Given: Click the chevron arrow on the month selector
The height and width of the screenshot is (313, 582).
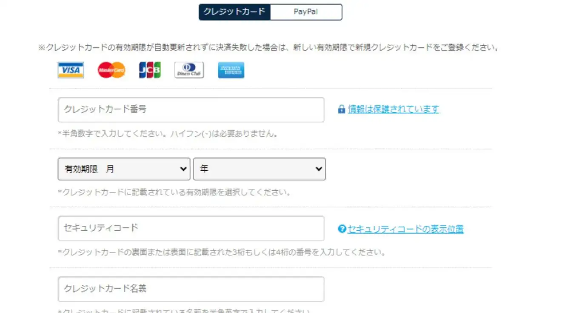Looking at the screenshot, I should point(183,169).
